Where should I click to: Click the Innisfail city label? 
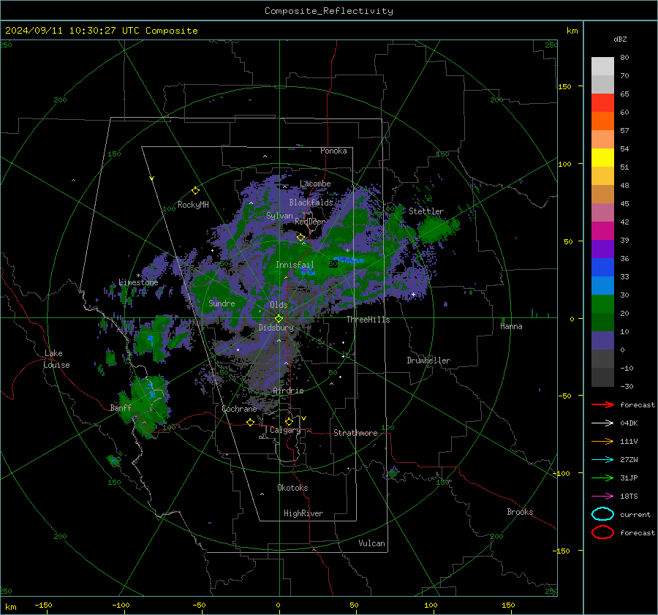point(295,265)
